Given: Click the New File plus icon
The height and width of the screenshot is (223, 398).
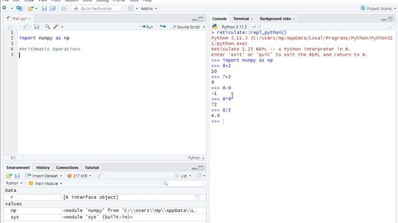Looking at the screenshot, I should 4,8.
